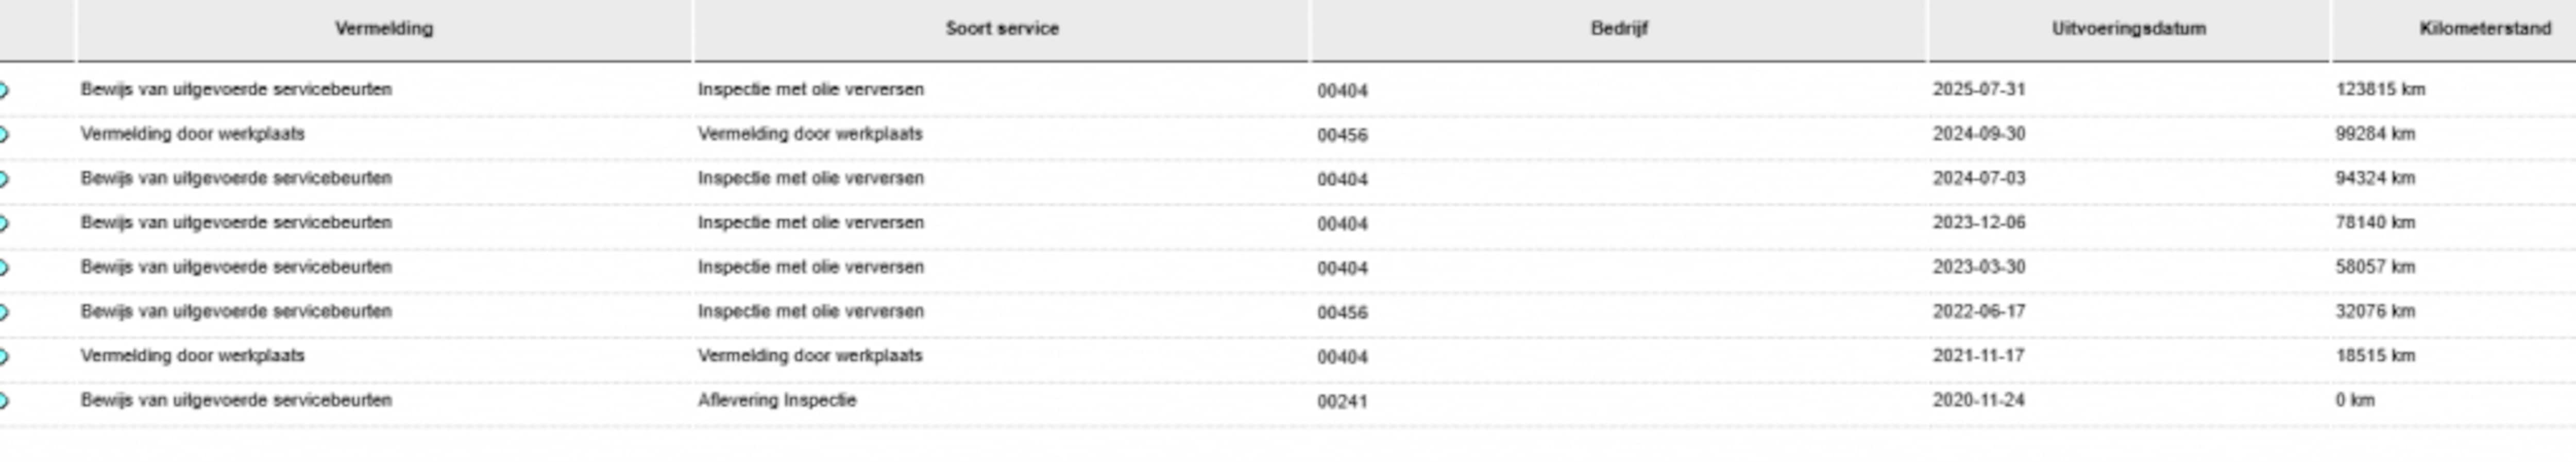Select the row marker icon for 2023-12-06 entry
The height and width of the screenshot is (462, 2576).
[x=3, y=223]
